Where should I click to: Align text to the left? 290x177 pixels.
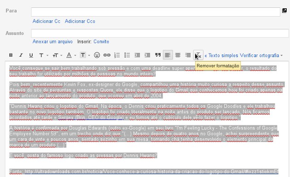pyautogui.click(x=168, y=55)
